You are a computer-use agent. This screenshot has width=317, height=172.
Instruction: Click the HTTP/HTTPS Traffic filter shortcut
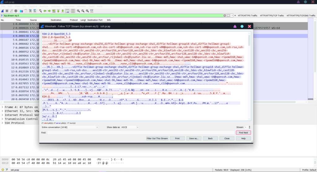pyautogui.click(x=248, y=15)
